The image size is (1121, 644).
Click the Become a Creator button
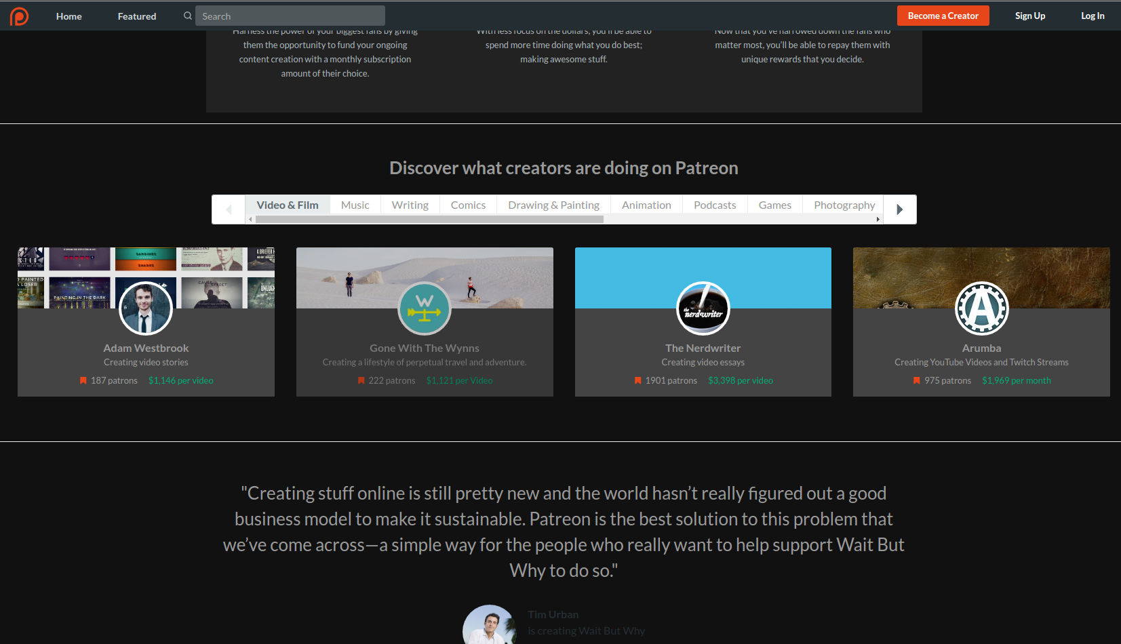click(943, 16)
